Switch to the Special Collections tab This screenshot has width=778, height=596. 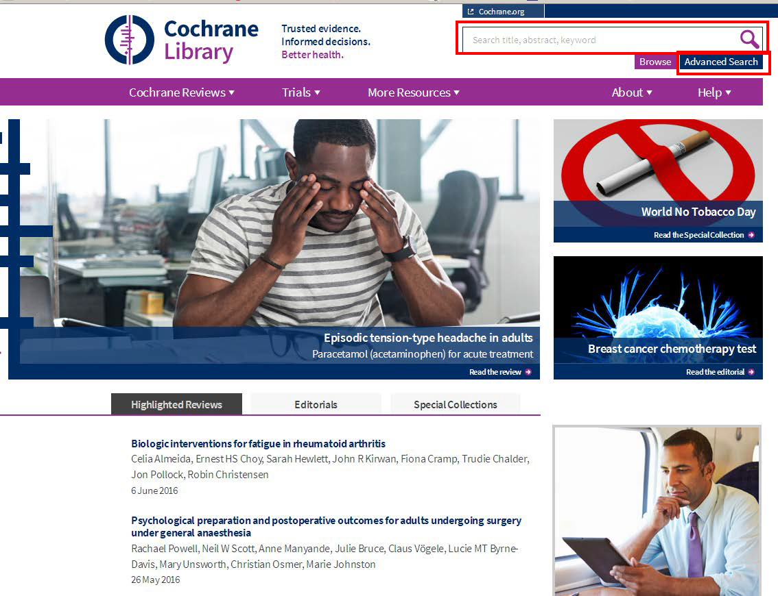click(456, 404)
